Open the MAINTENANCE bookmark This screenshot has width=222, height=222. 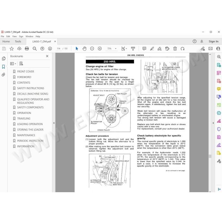[x=26, y=135]
